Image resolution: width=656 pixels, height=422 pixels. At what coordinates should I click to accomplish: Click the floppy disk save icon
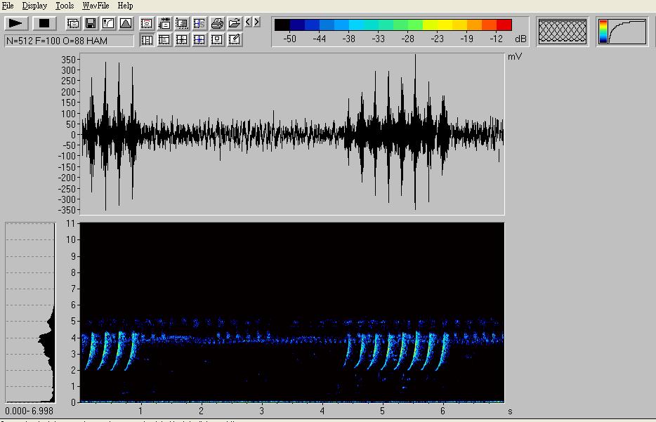pyautogui.click(x=91, y=23)
